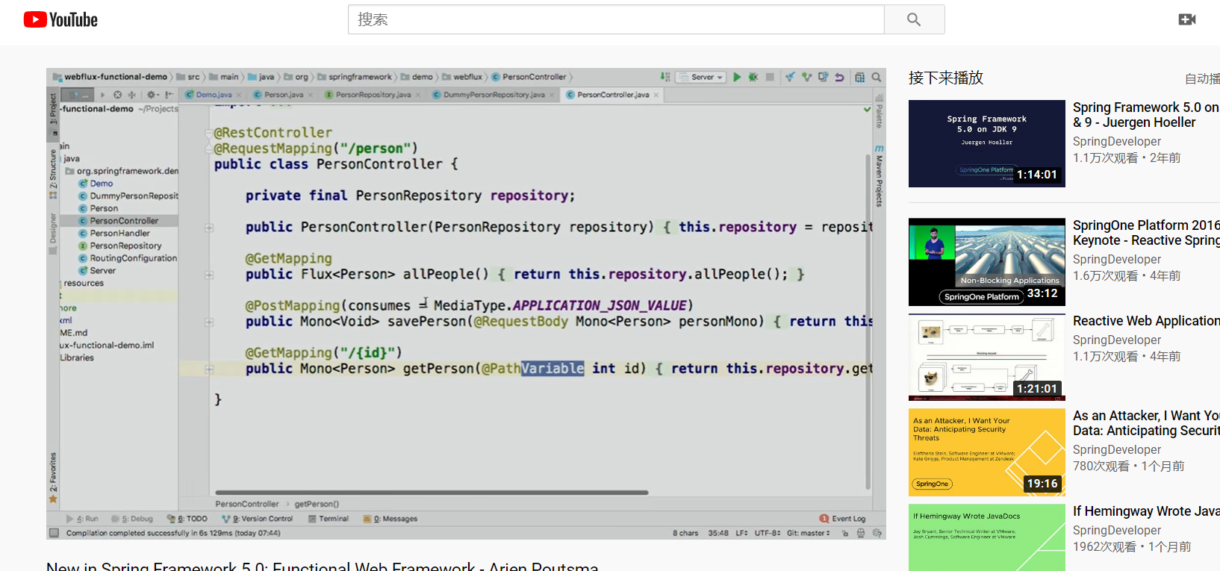This screenshot has height=571, width=1220.
Task: Click scroll-from-source target icon in Project panel
Action: (117, 95)
